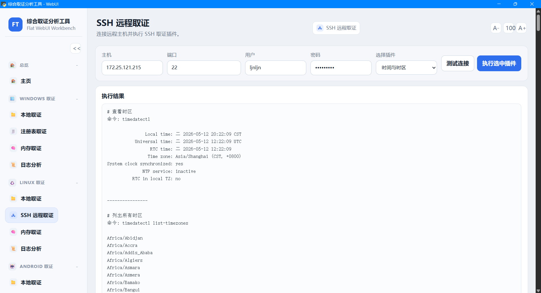541x293 pixels.
Task: Click Windows 内存取证 brain icon
Action: click(13, 148)
